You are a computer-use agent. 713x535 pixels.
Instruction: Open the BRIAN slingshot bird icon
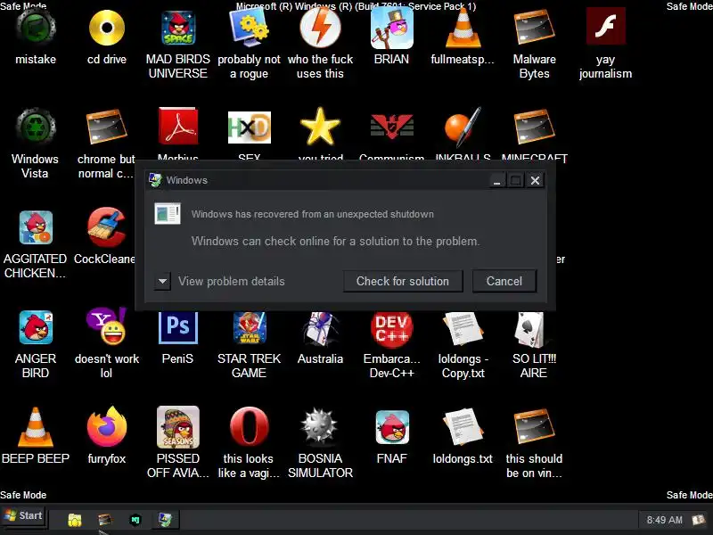tap(392, 29)
